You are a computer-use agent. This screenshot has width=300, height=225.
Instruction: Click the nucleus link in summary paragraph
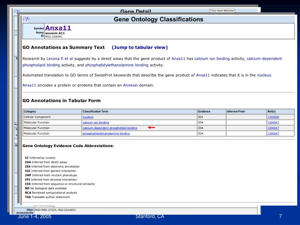point(264,75)
